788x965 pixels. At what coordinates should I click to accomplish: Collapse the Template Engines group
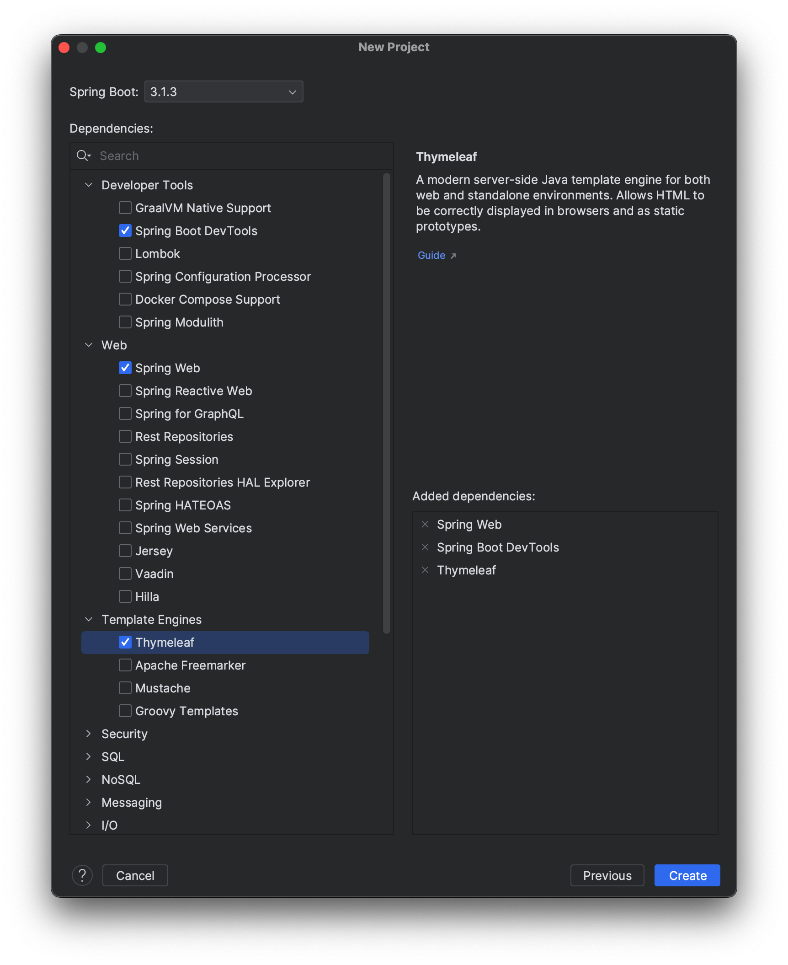89,619
